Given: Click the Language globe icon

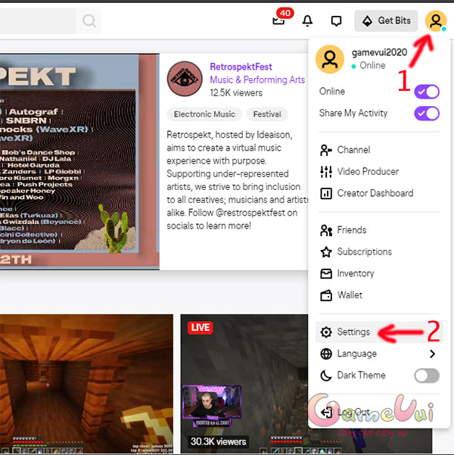Looking at the screenshot, I should click(326, 354).
